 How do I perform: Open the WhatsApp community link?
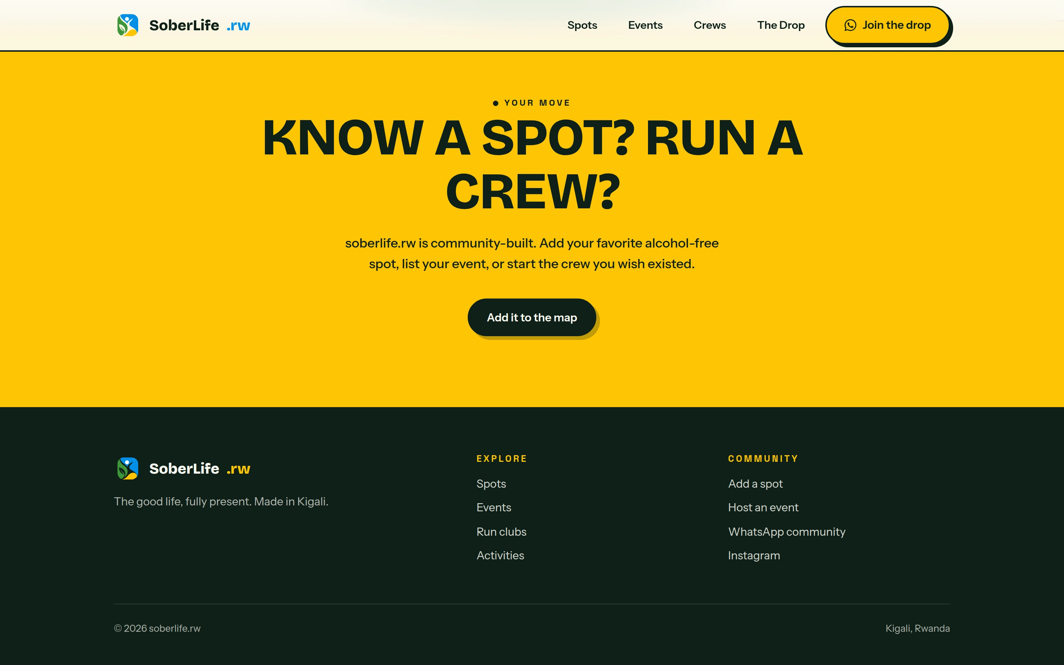787,532
